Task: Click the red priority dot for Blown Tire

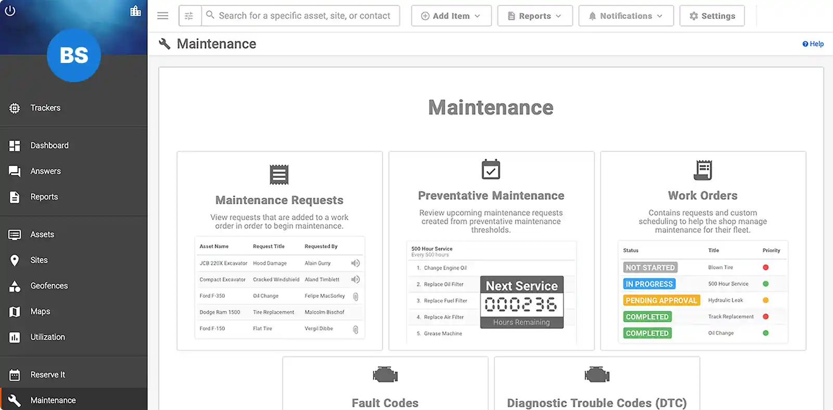Action: [x=765, y=267]
